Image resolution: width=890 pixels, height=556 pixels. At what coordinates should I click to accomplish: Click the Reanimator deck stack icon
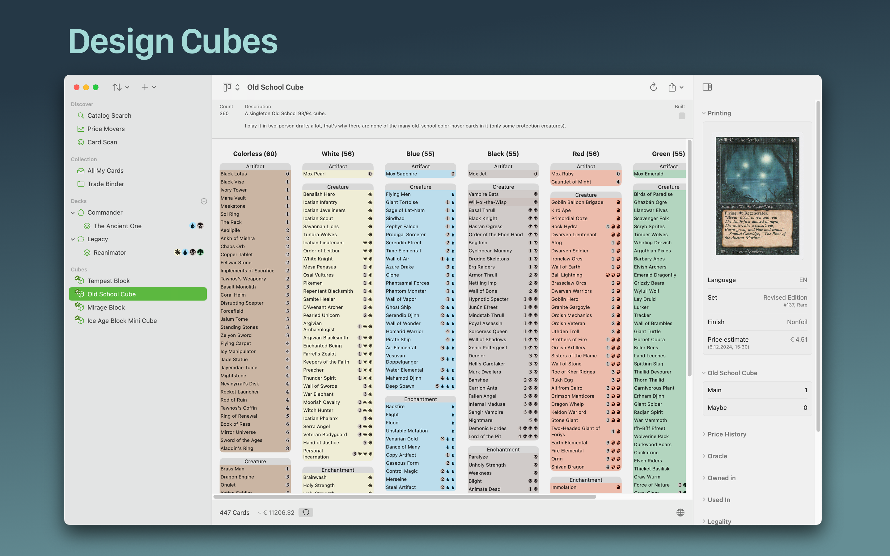pyautogui.click(x=87, y=253)
